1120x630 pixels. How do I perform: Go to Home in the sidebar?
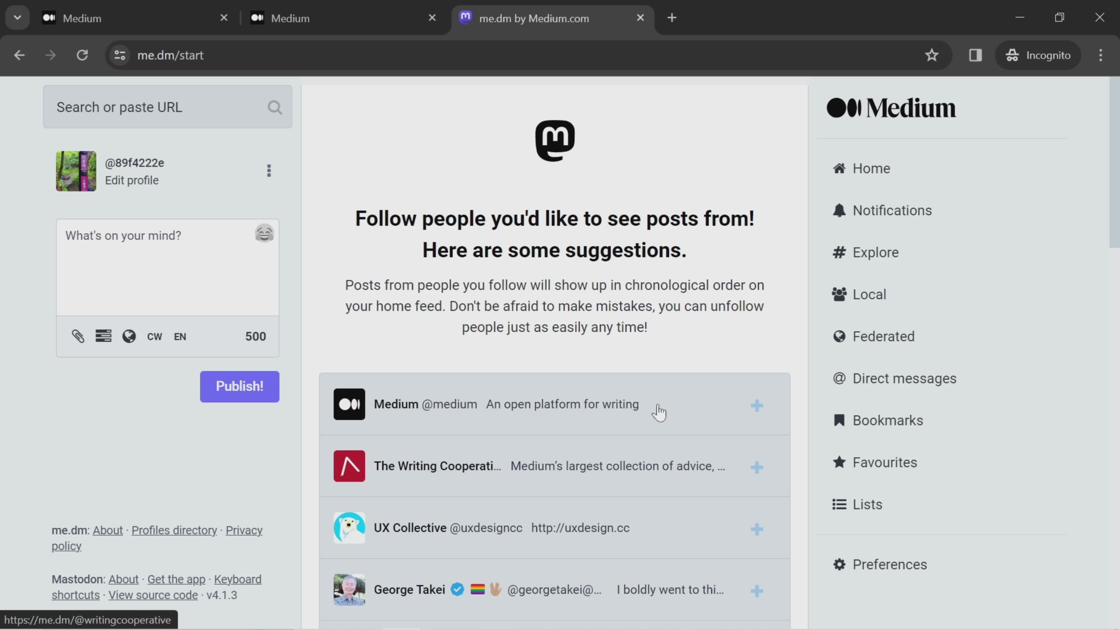click(861, 168)
